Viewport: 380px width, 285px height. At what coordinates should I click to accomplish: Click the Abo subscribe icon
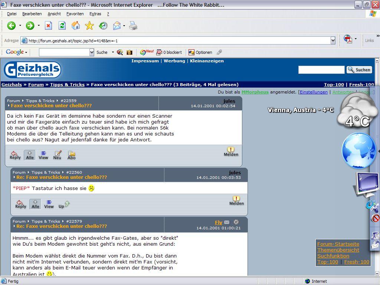[72, 155]
